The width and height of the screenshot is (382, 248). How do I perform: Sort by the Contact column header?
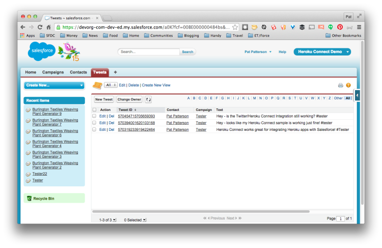(x=173, y=110)
